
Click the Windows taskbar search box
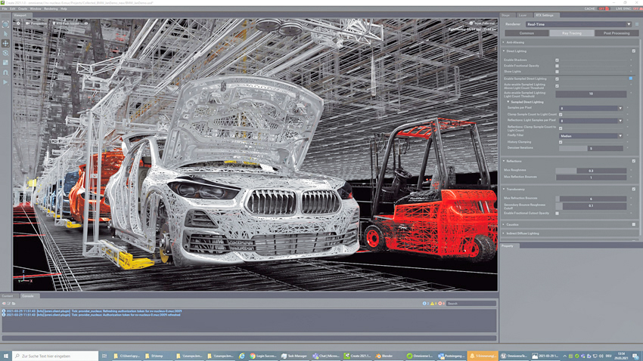coord(55,356)
